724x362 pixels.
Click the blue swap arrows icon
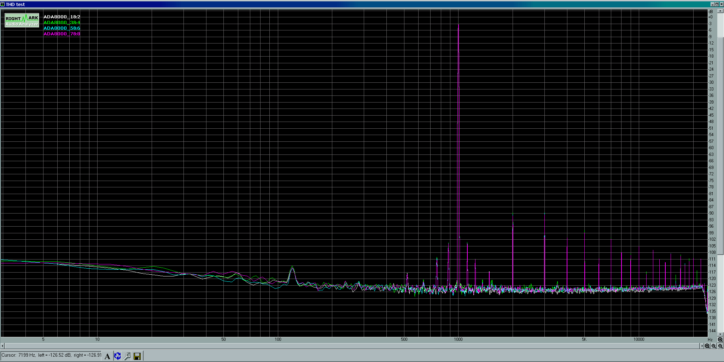click(x=117, y=356)
